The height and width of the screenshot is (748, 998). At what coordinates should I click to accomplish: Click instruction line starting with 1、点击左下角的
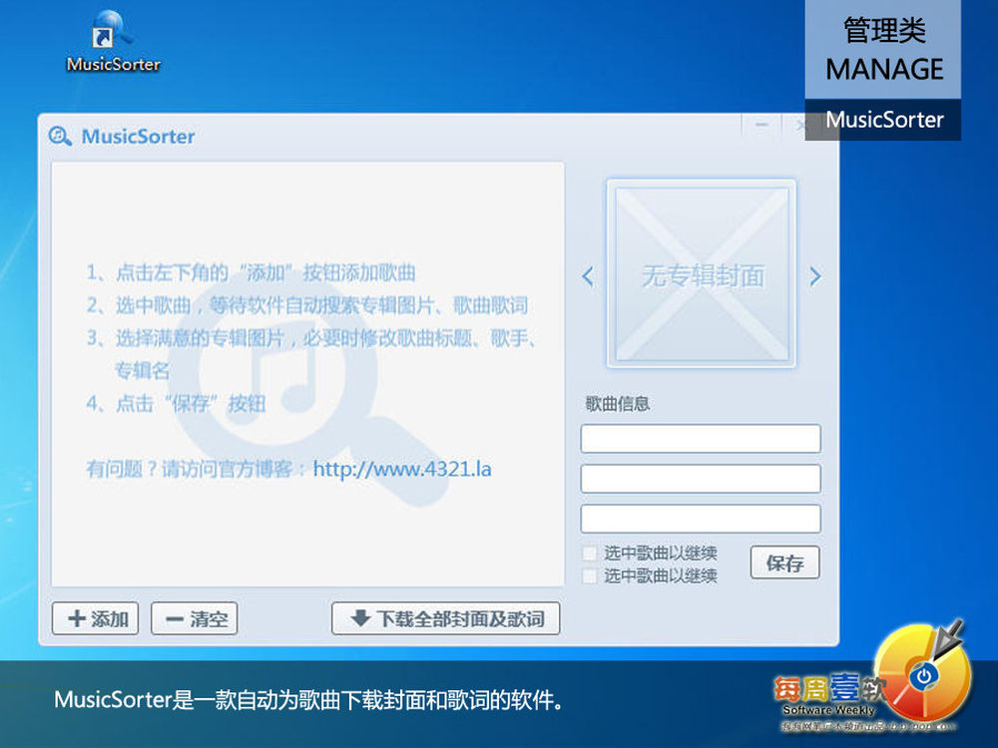tap(250, 273)
